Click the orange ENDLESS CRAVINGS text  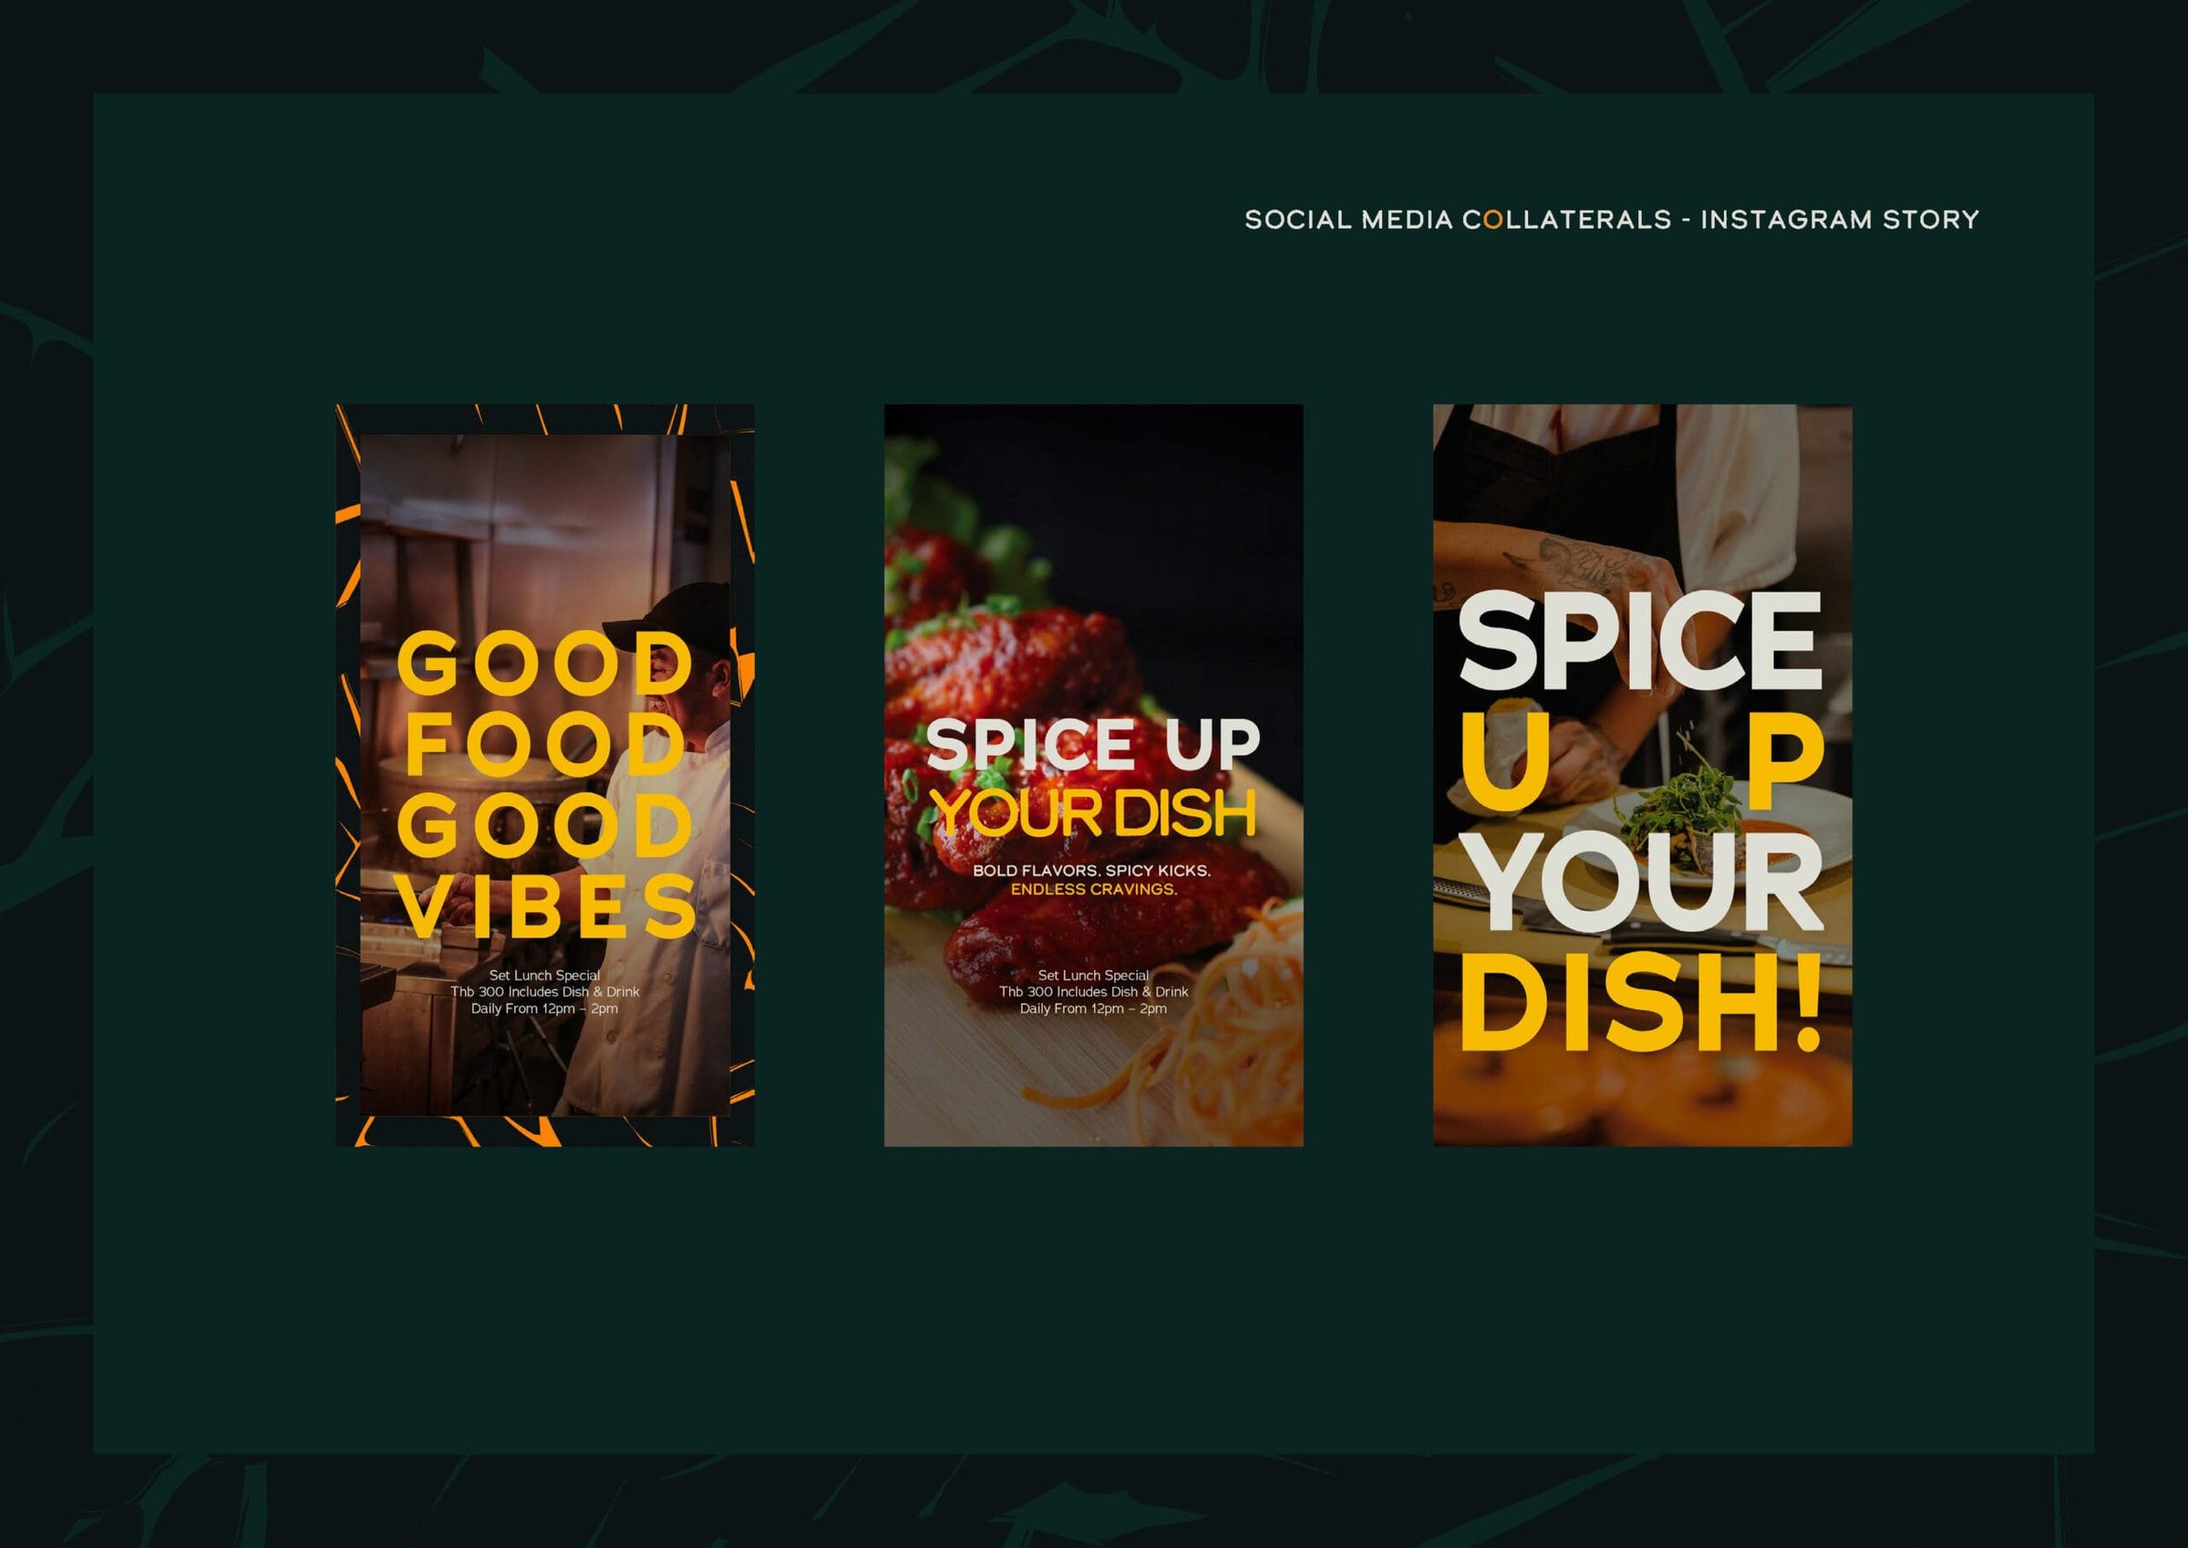click(1093, 890)
